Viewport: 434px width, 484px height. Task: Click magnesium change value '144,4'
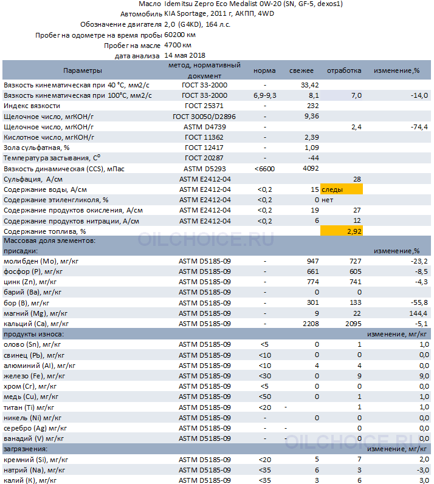pos(418,313)
